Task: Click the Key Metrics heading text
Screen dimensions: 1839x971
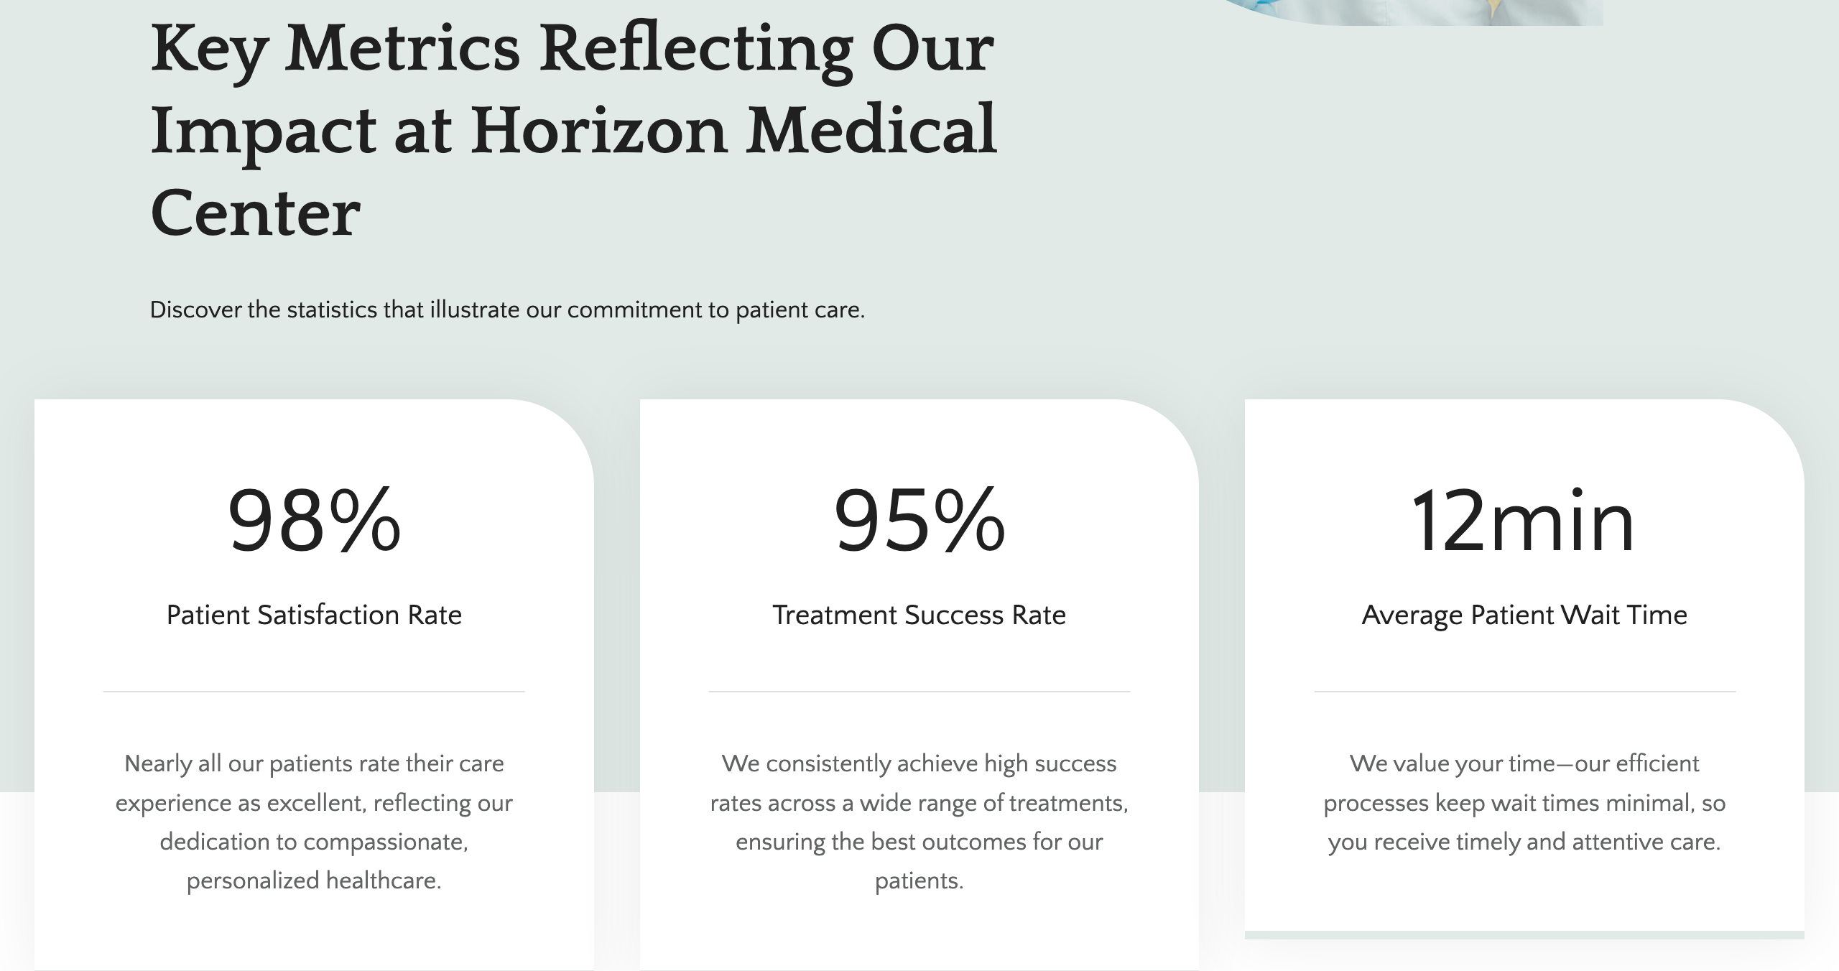Action: [x=573, y=131]
